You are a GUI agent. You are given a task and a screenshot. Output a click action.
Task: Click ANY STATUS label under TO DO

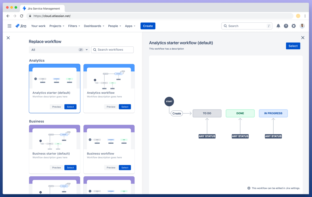tap(207, 136)
